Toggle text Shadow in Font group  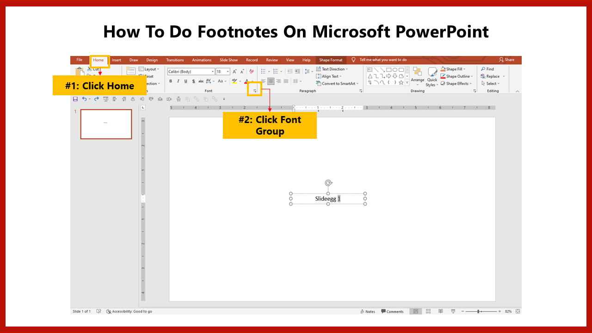[x=193, y=81]
